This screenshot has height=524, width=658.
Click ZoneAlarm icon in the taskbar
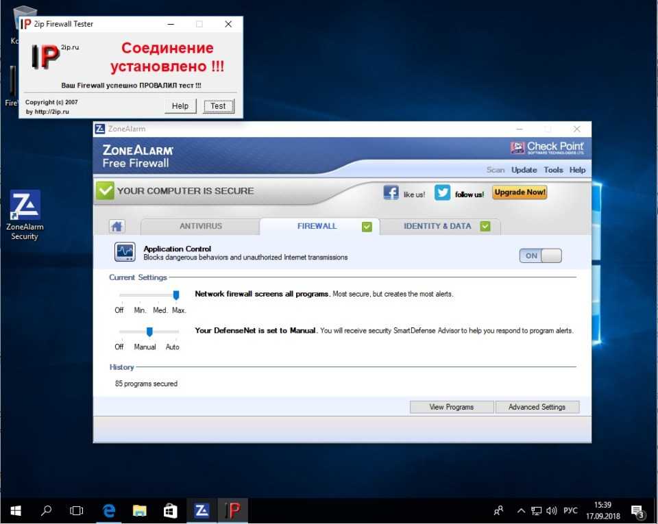point(202,510)
